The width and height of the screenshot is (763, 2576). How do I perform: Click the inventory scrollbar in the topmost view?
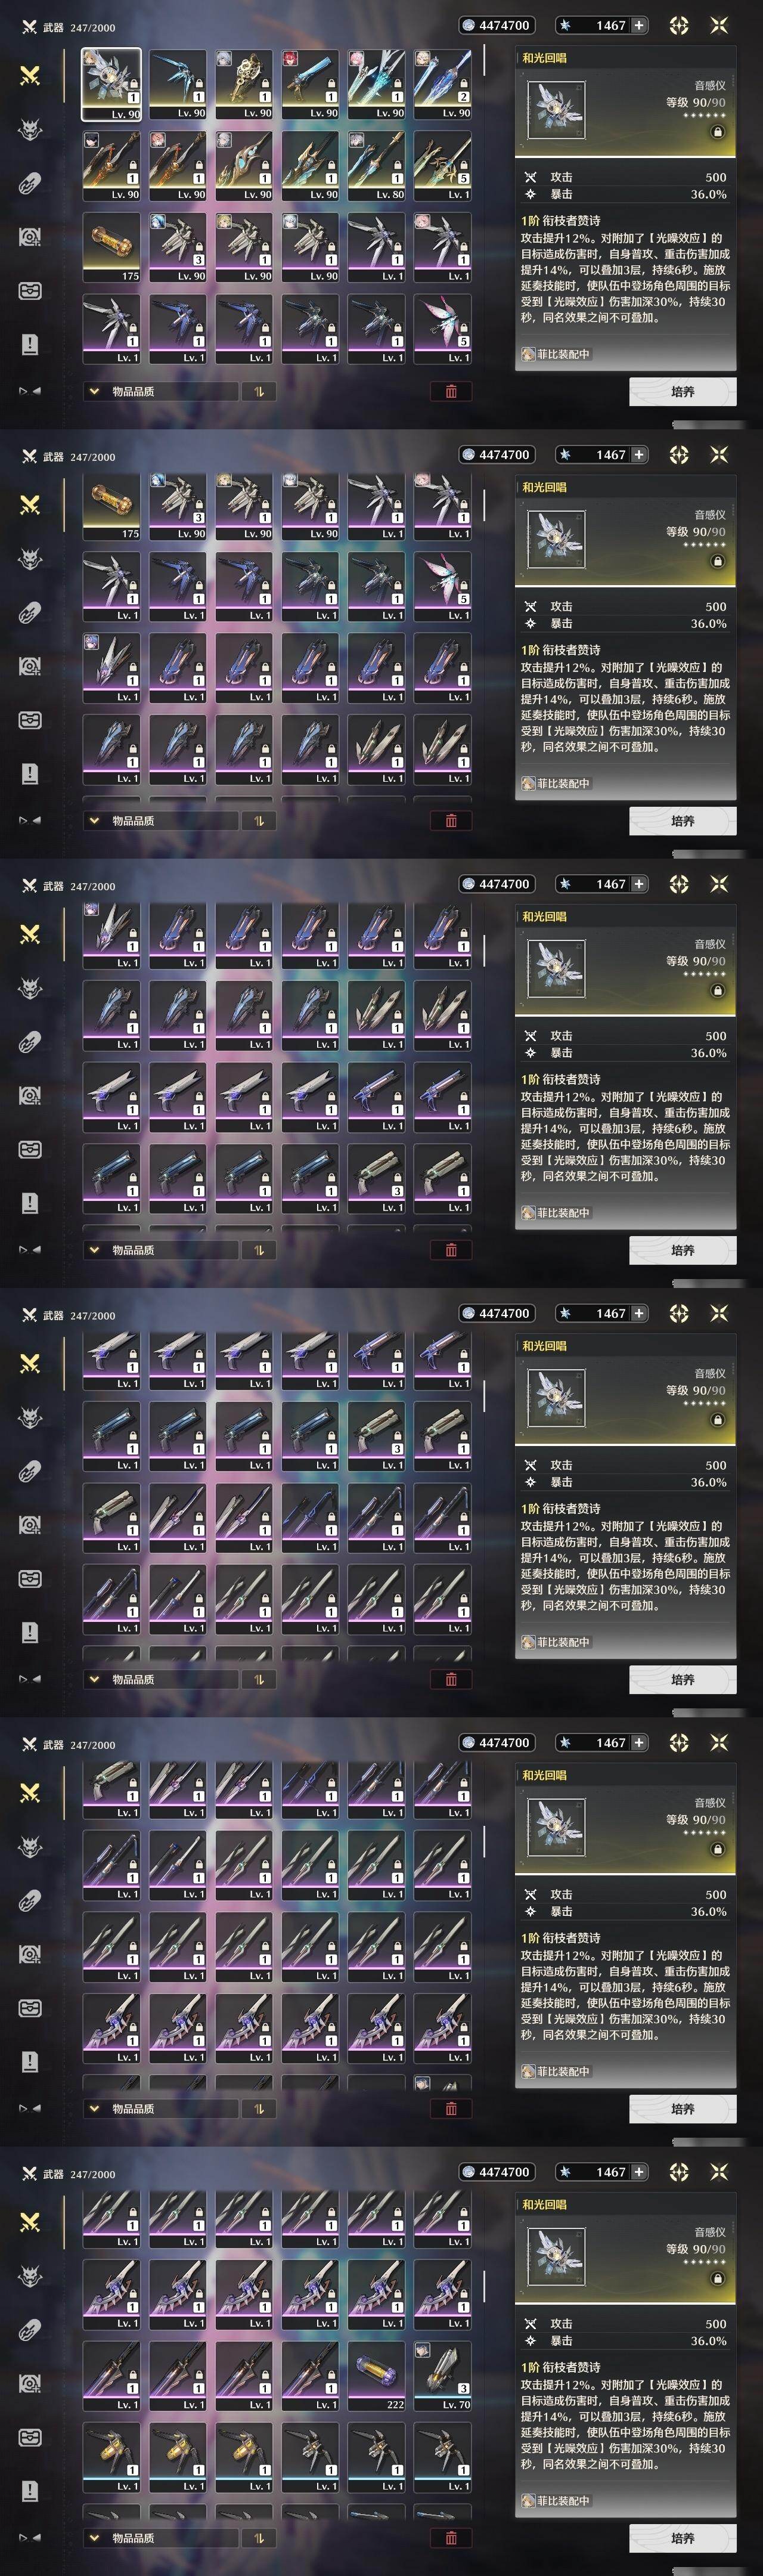[484, 60]
